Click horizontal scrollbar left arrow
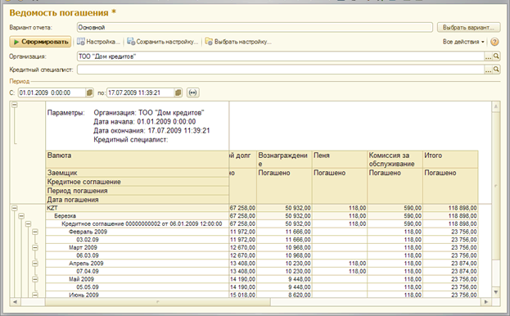The width and height of the screenshot is (510, 316). point(15,302)
